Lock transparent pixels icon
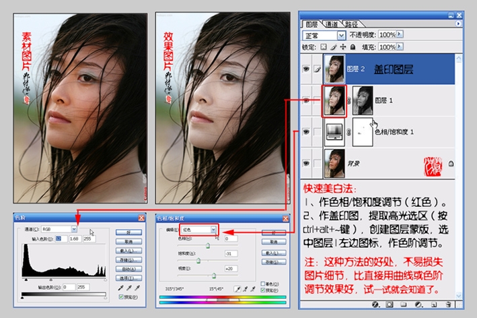Image resolution: width=477 pixels, height=318 pixels. 324,46
